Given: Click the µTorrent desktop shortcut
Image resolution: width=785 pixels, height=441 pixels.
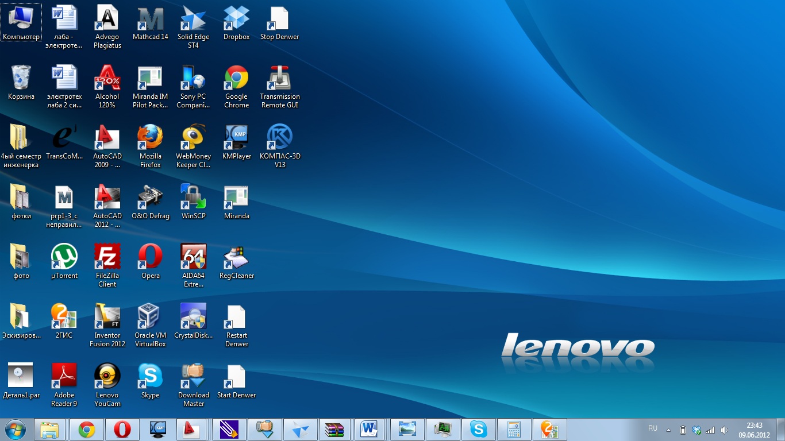Looking at the screenshot, I should (64, 262).
